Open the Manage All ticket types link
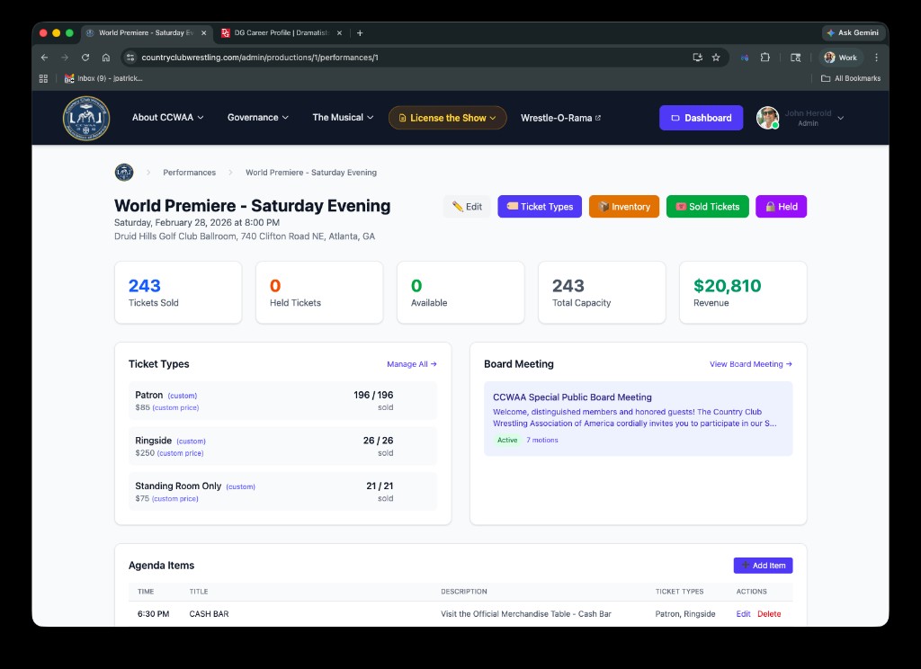Image resolution: width=921 pixels, height=669 pixels. [x=410, y=363]
